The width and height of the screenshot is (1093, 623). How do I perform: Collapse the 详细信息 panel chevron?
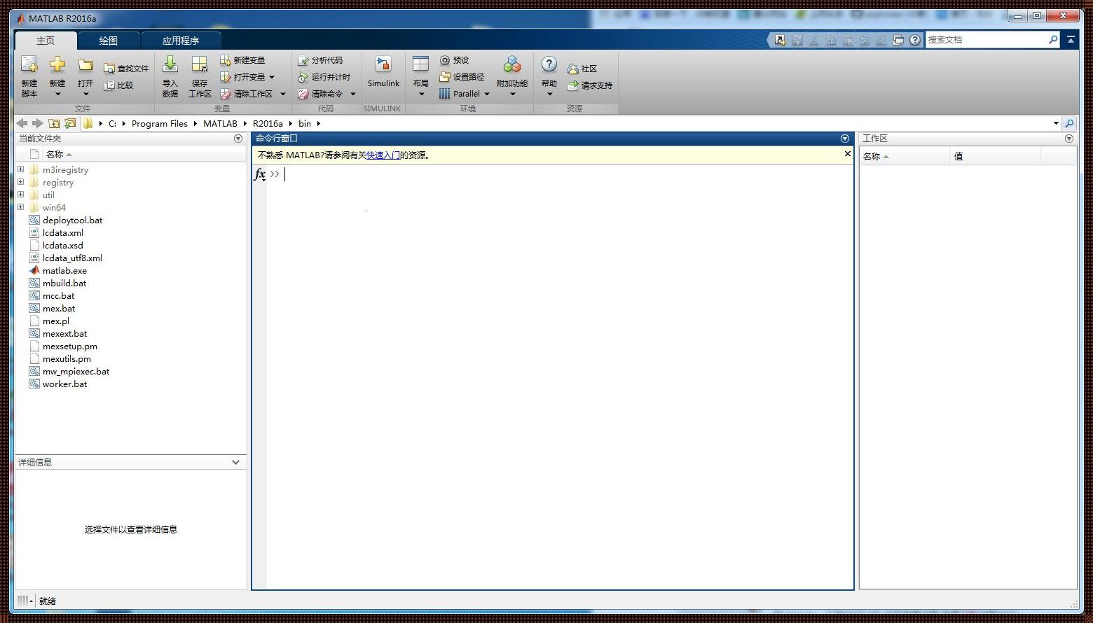point(235,462)
